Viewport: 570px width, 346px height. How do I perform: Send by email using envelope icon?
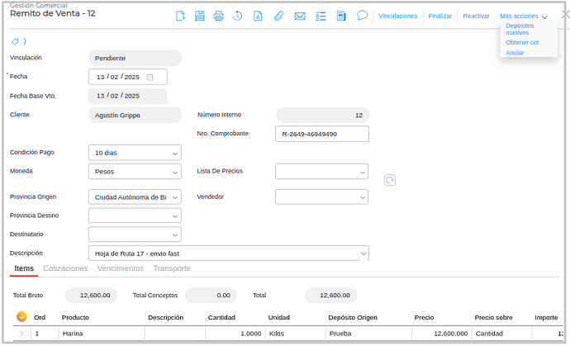pos(299,17)
